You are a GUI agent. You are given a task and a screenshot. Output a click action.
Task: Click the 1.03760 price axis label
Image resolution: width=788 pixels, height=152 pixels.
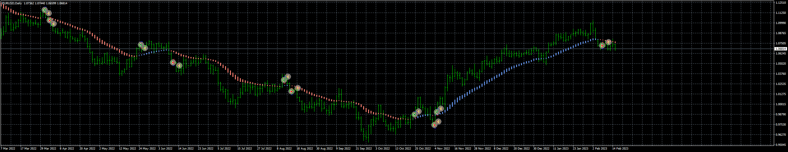780,74
